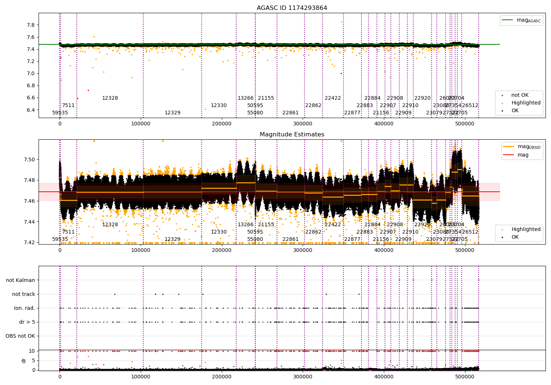Click the 'dr > 5' axis label
The height and width of the screenshot is (385, 551).
click(x=27, y=322)
